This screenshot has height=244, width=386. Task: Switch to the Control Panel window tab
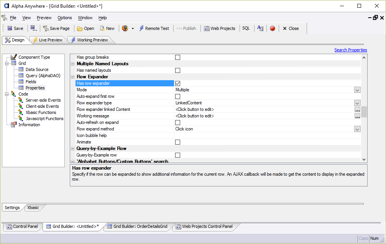(22, 226)
